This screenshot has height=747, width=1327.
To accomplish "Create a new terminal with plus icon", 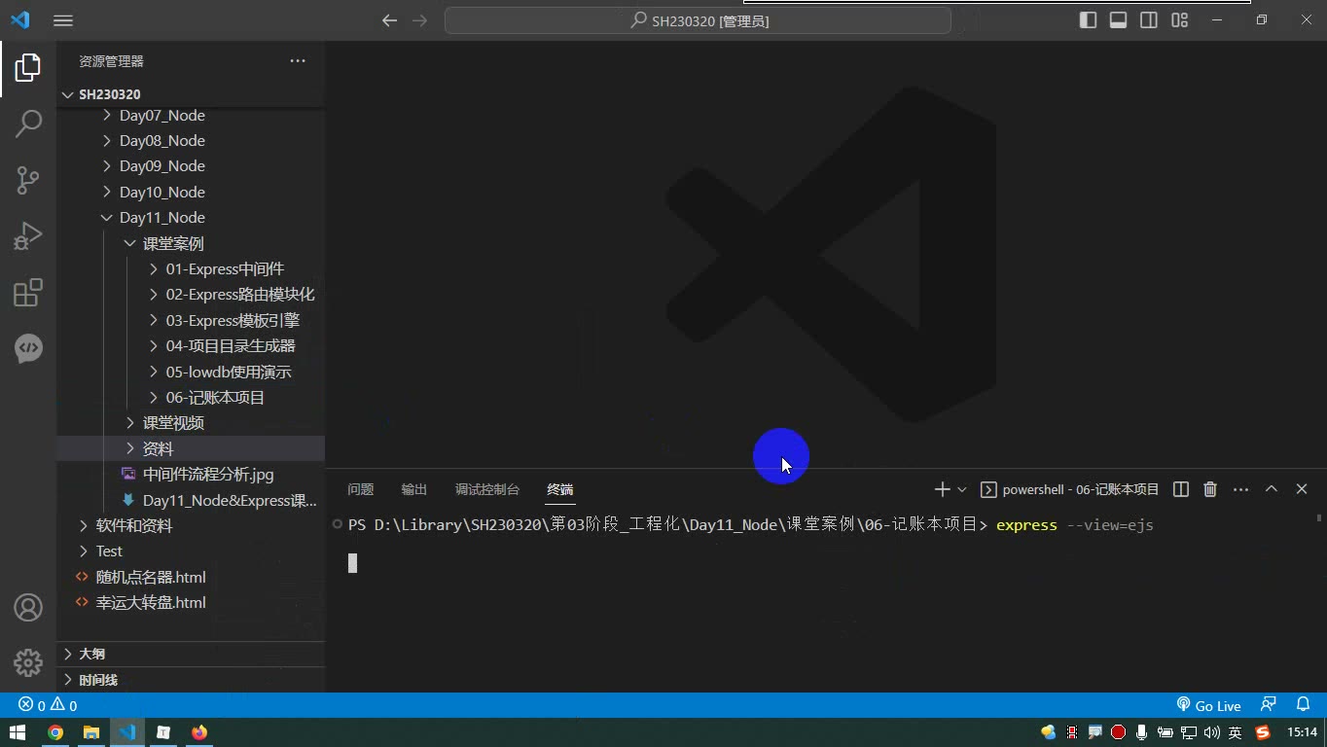I will (942, 489).
